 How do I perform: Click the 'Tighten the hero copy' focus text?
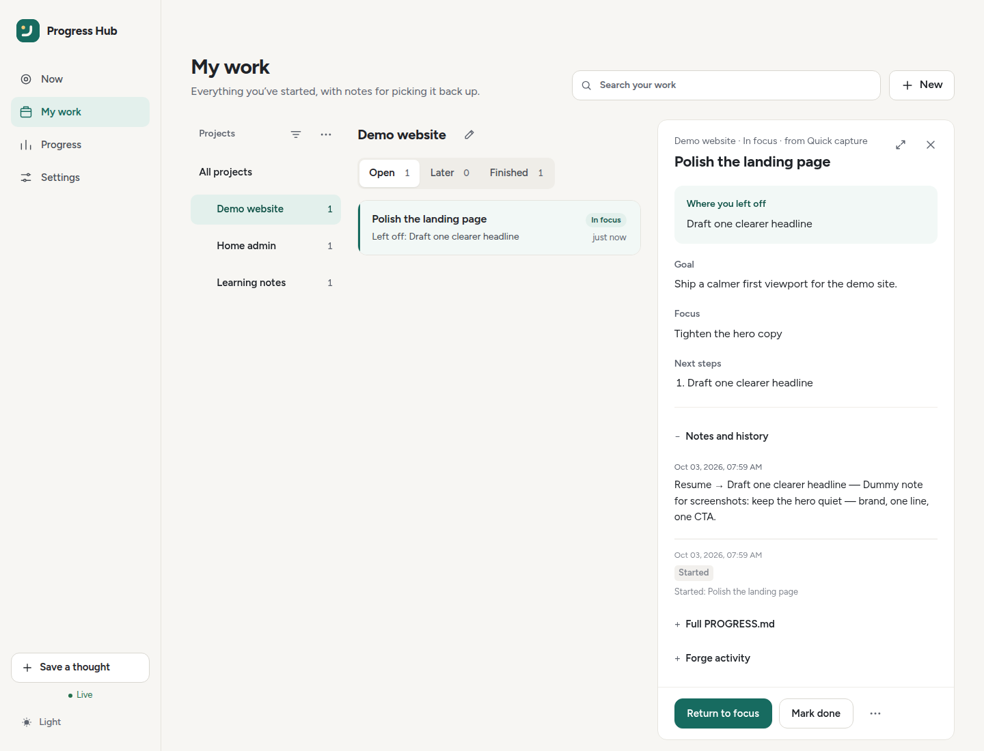728,334
